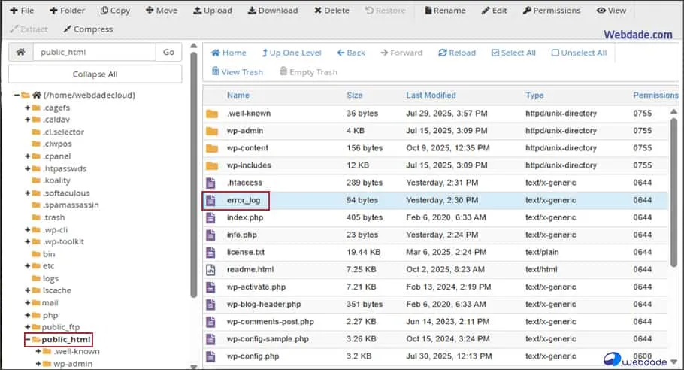Click the Download toolbar icon
This screenshot has height=370, width=684.
coord(252,11)
